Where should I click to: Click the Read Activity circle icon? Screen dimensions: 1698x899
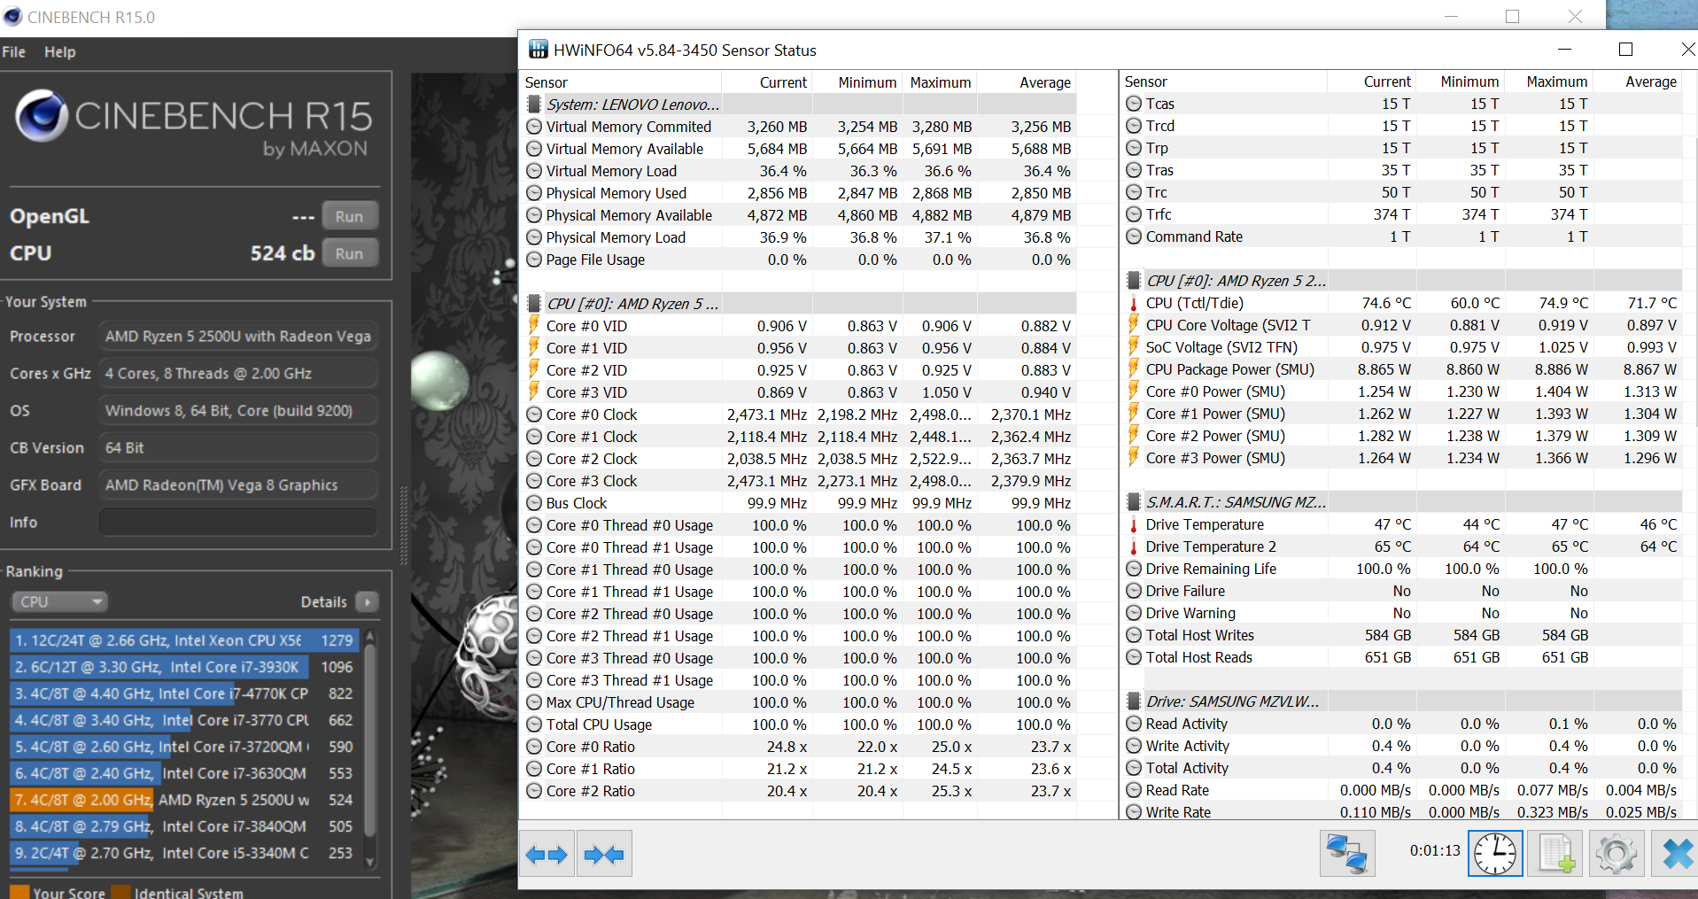pos(1133,724)
